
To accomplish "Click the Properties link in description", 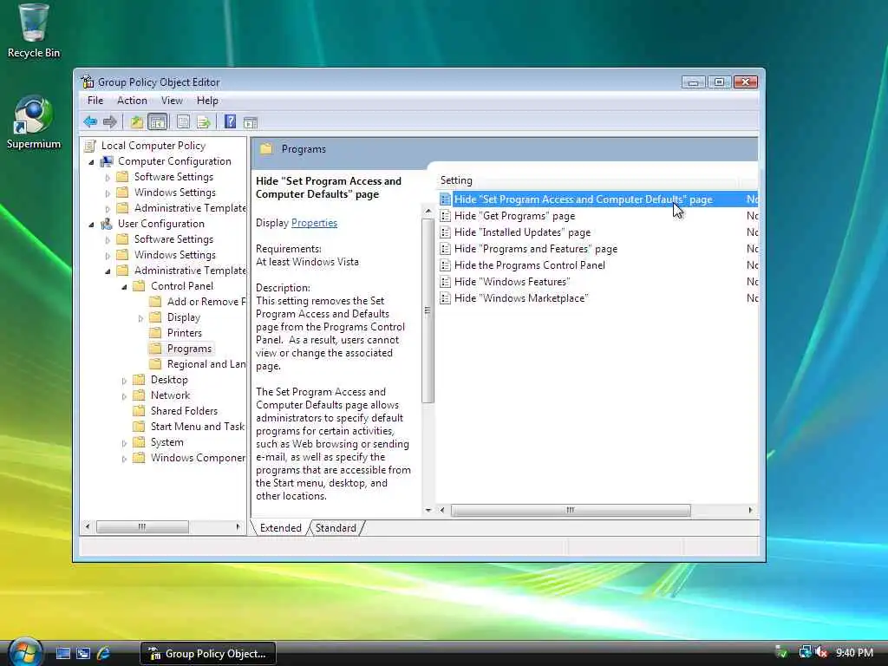I will coord(314,223).
